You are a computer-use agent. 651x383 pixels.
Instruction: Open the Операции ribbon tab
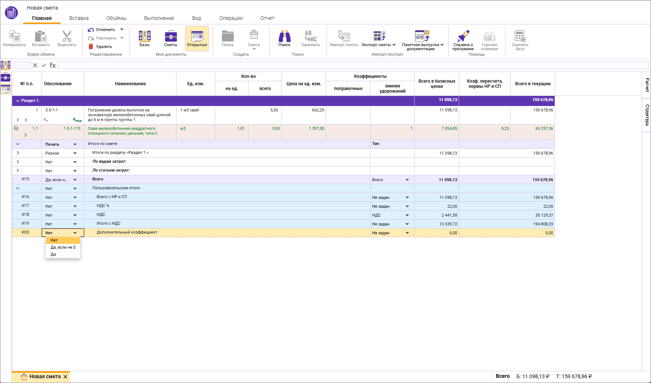pyautogui.click(x=231, y=18)
